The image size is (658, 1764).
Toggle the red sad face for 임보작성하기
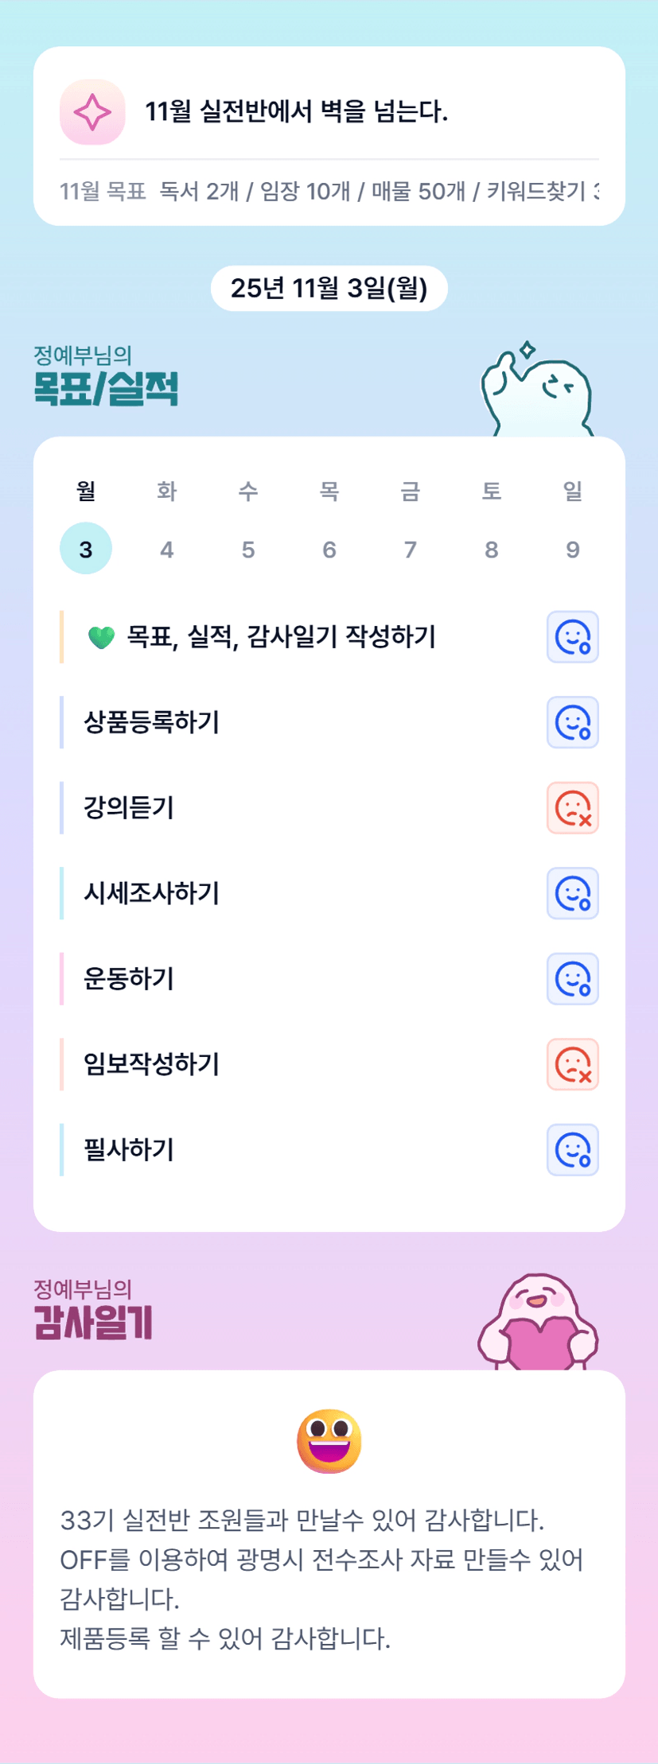click(572, 1064)
